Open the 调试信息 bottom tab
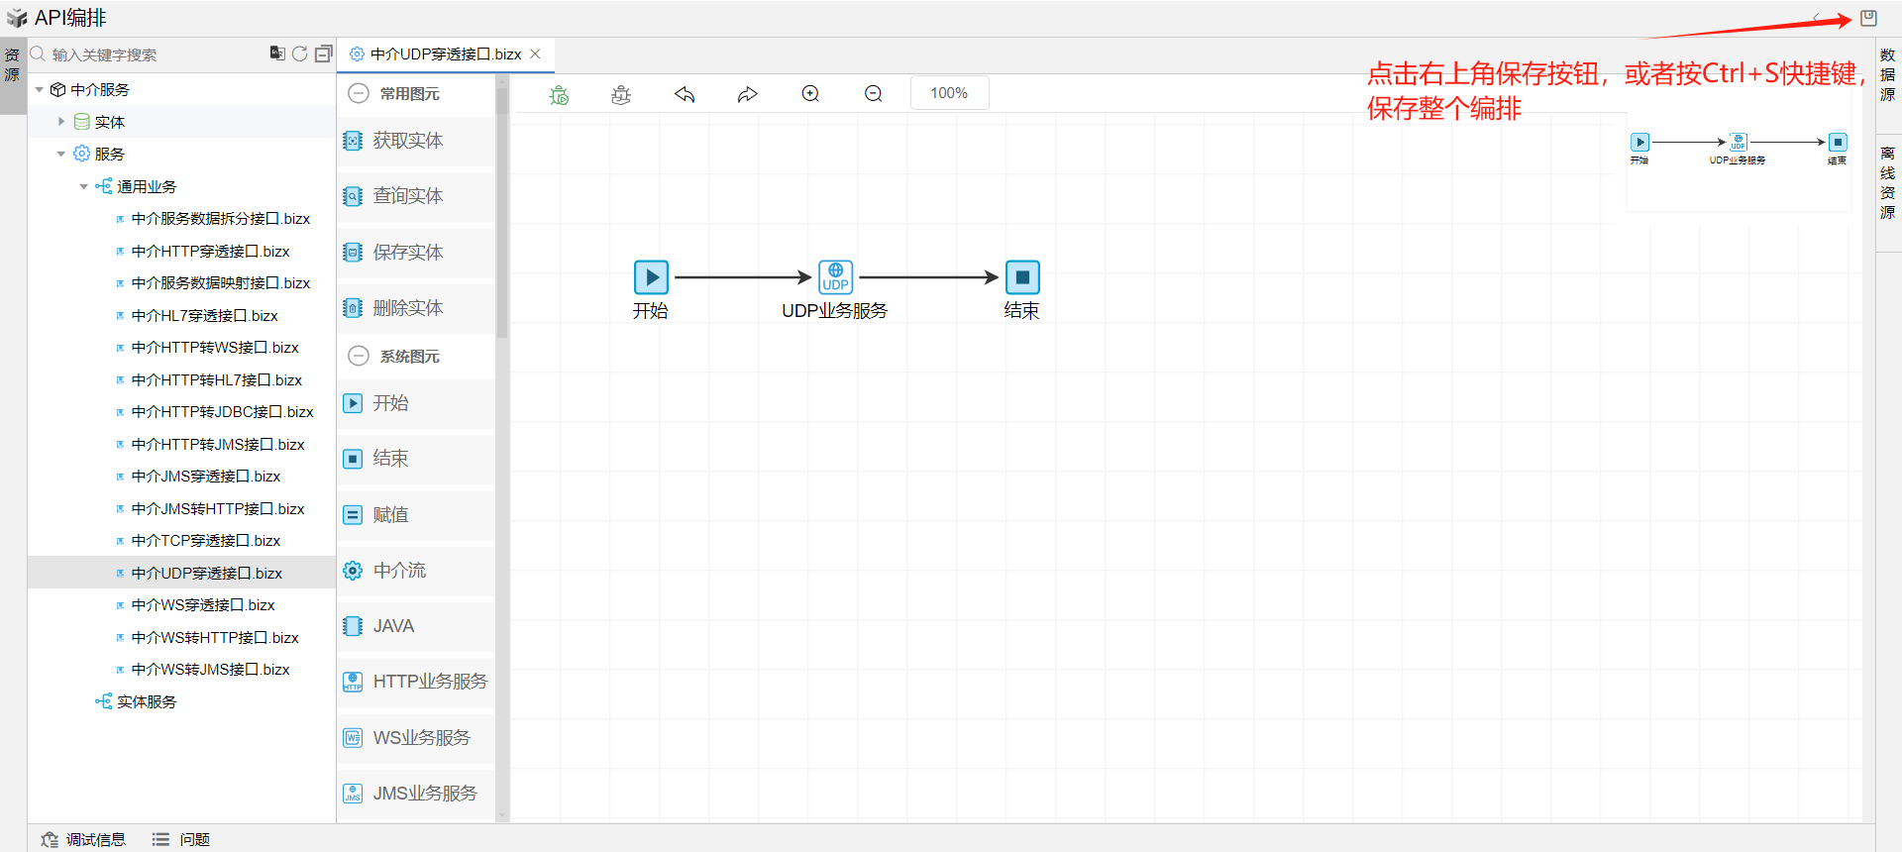 coord(84,839)
